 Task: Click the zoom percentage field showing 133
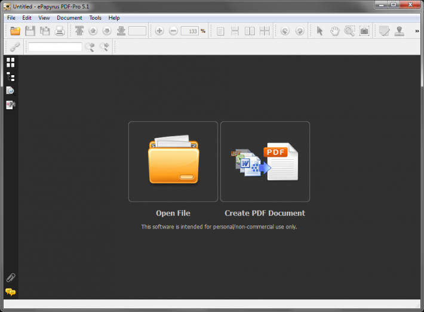click(x=190, y=31)
